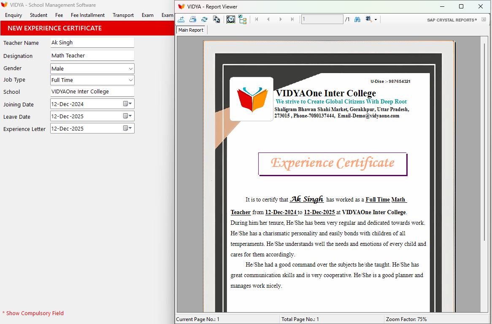This screenshot has width=492, height=324.
Task: Click the 'Ak Singh' name in certificate
Action: pyautogui.click(x=307, y=199)
